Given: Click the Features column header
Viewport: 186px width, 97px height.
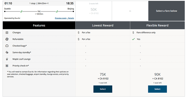Looking at the screenshot, I should click(39, 26).
